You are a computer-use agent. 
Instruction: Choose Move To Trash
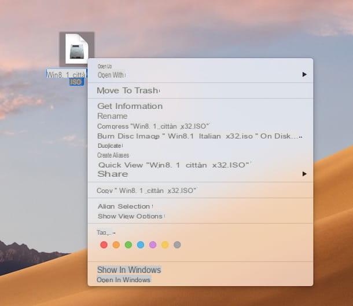[x=128, y=90]
